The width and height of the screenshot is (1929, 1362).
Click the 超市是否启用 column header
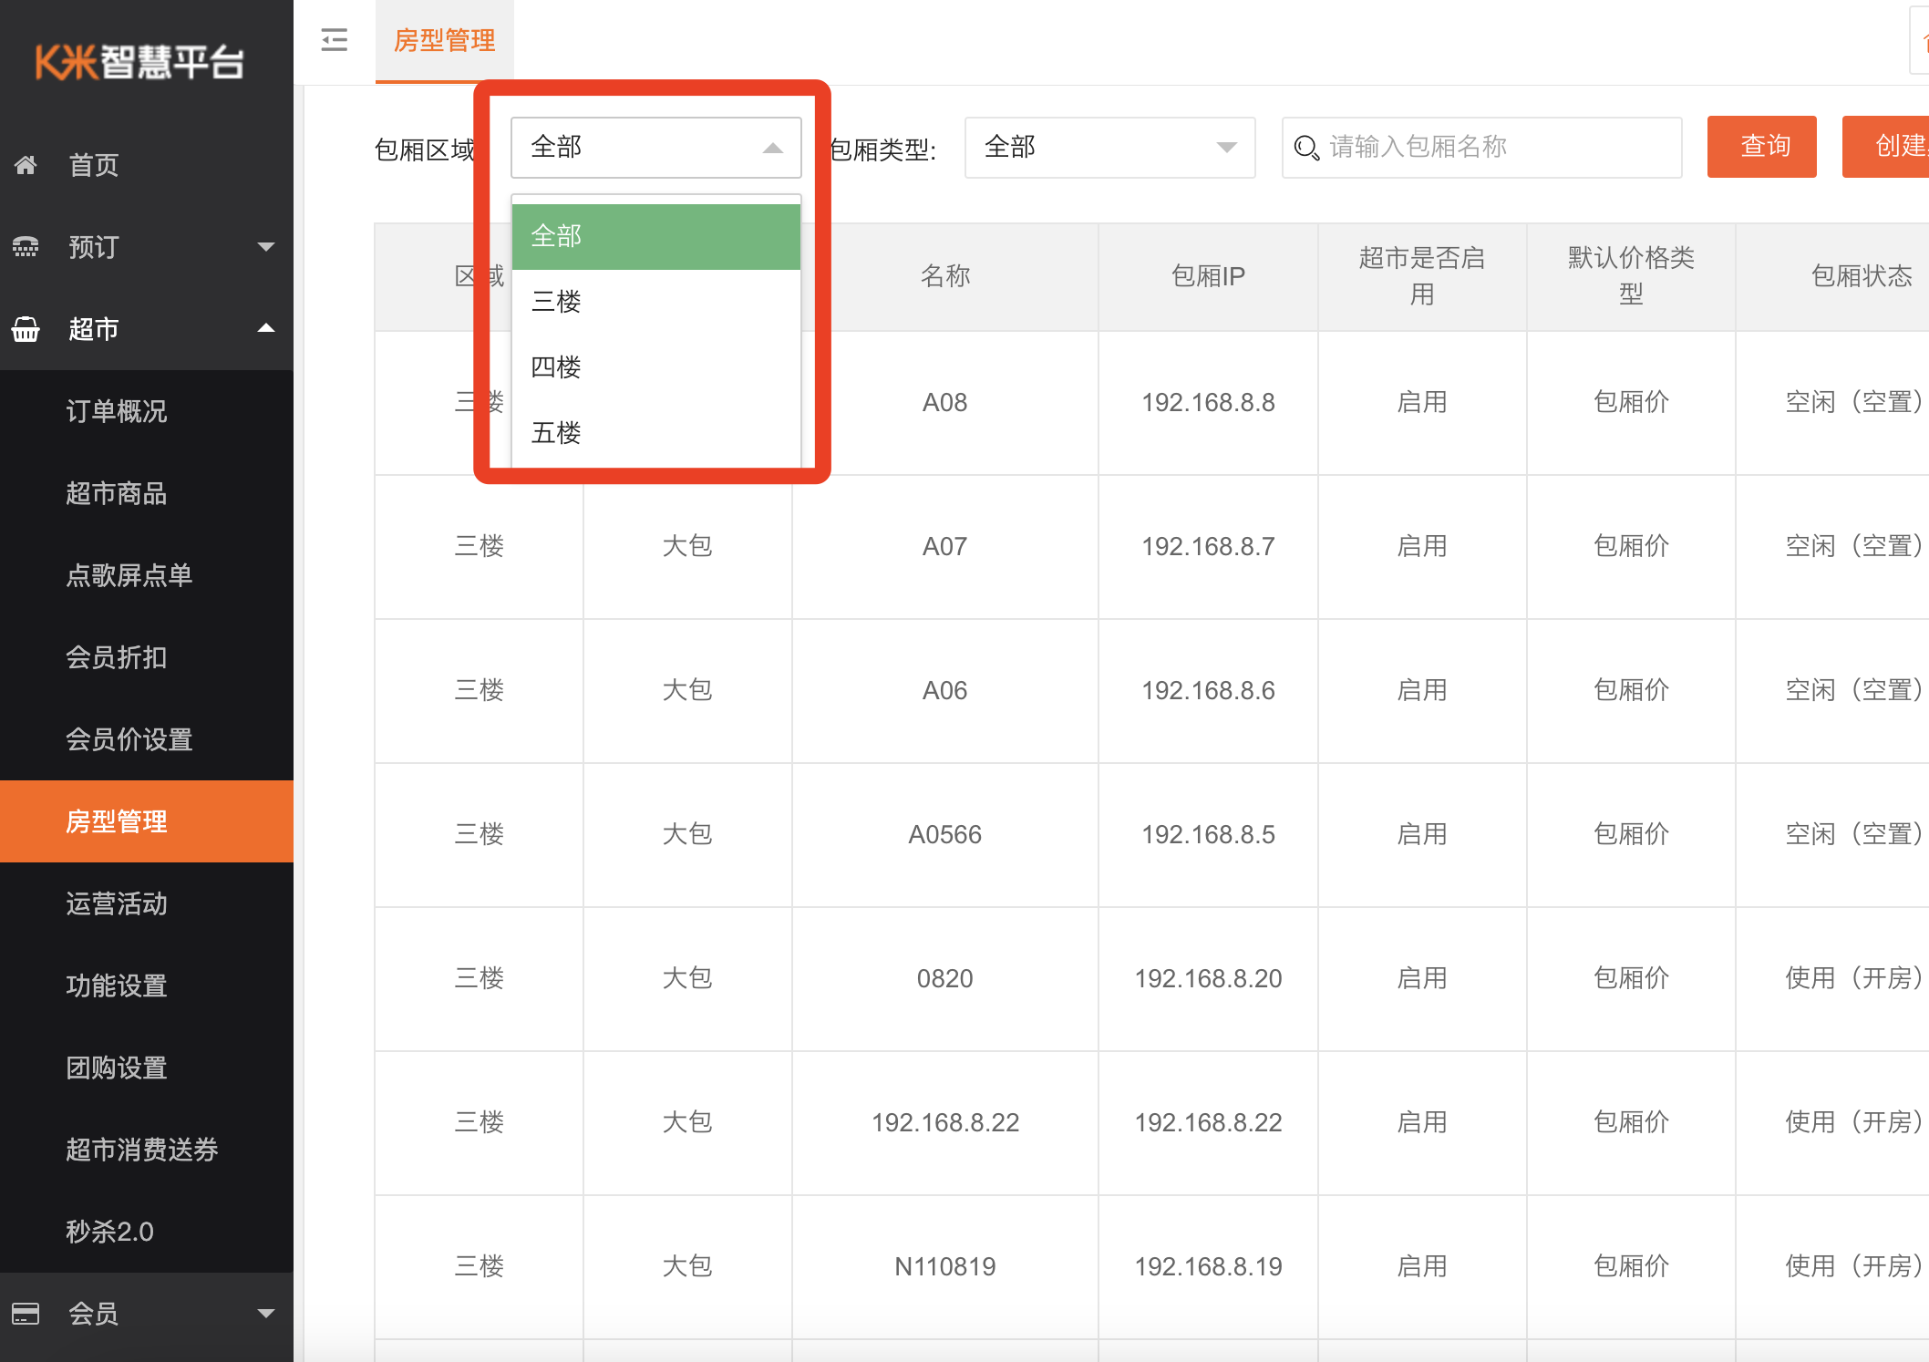1422,276
